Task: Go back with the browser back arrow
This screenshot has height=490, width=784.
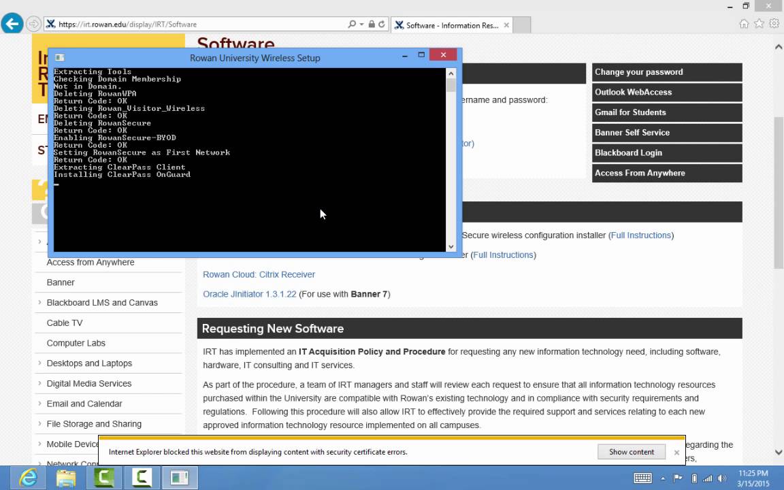Action: pyautogui.click(x=12, y=24)
